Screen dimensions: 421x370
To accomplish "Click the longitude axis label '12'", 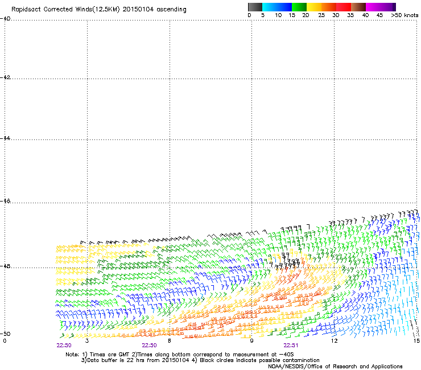I will point(334,341).
